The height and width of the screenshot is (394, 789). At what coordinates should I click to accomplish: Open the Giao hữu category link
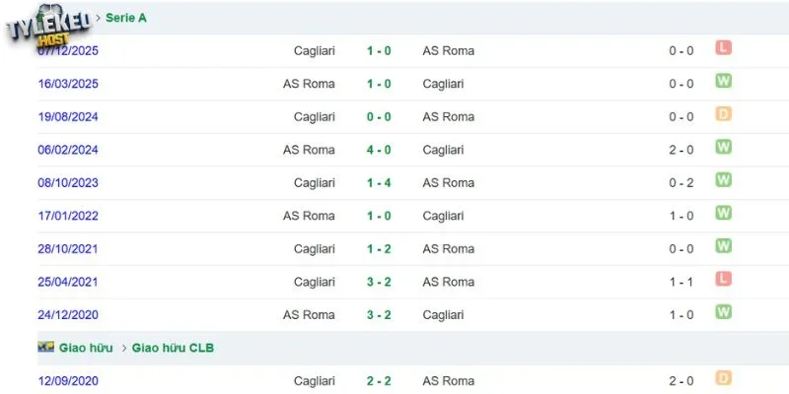(x=86, y=348)
